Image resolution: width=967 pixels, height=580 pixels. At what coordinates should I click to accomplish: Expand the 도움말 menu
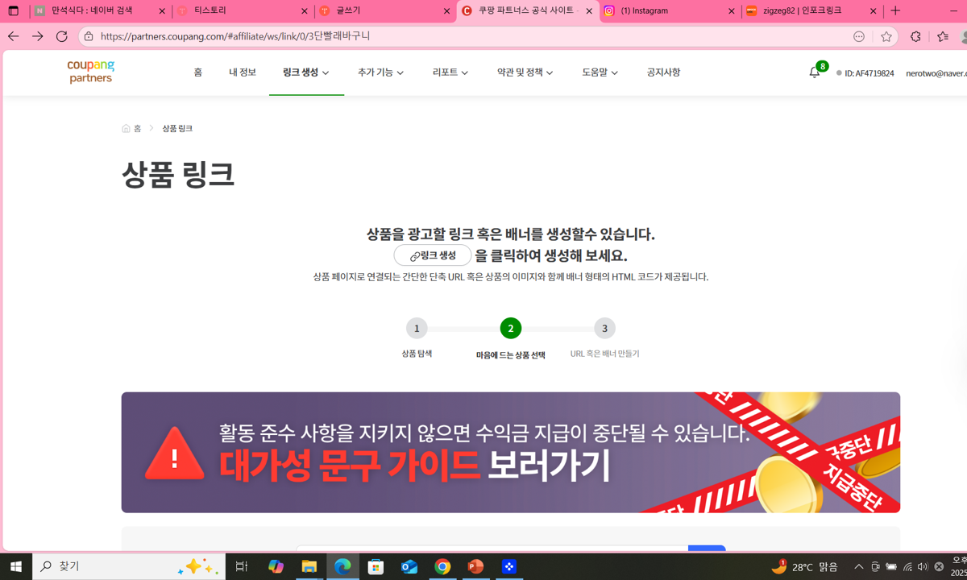click(600, 72)
